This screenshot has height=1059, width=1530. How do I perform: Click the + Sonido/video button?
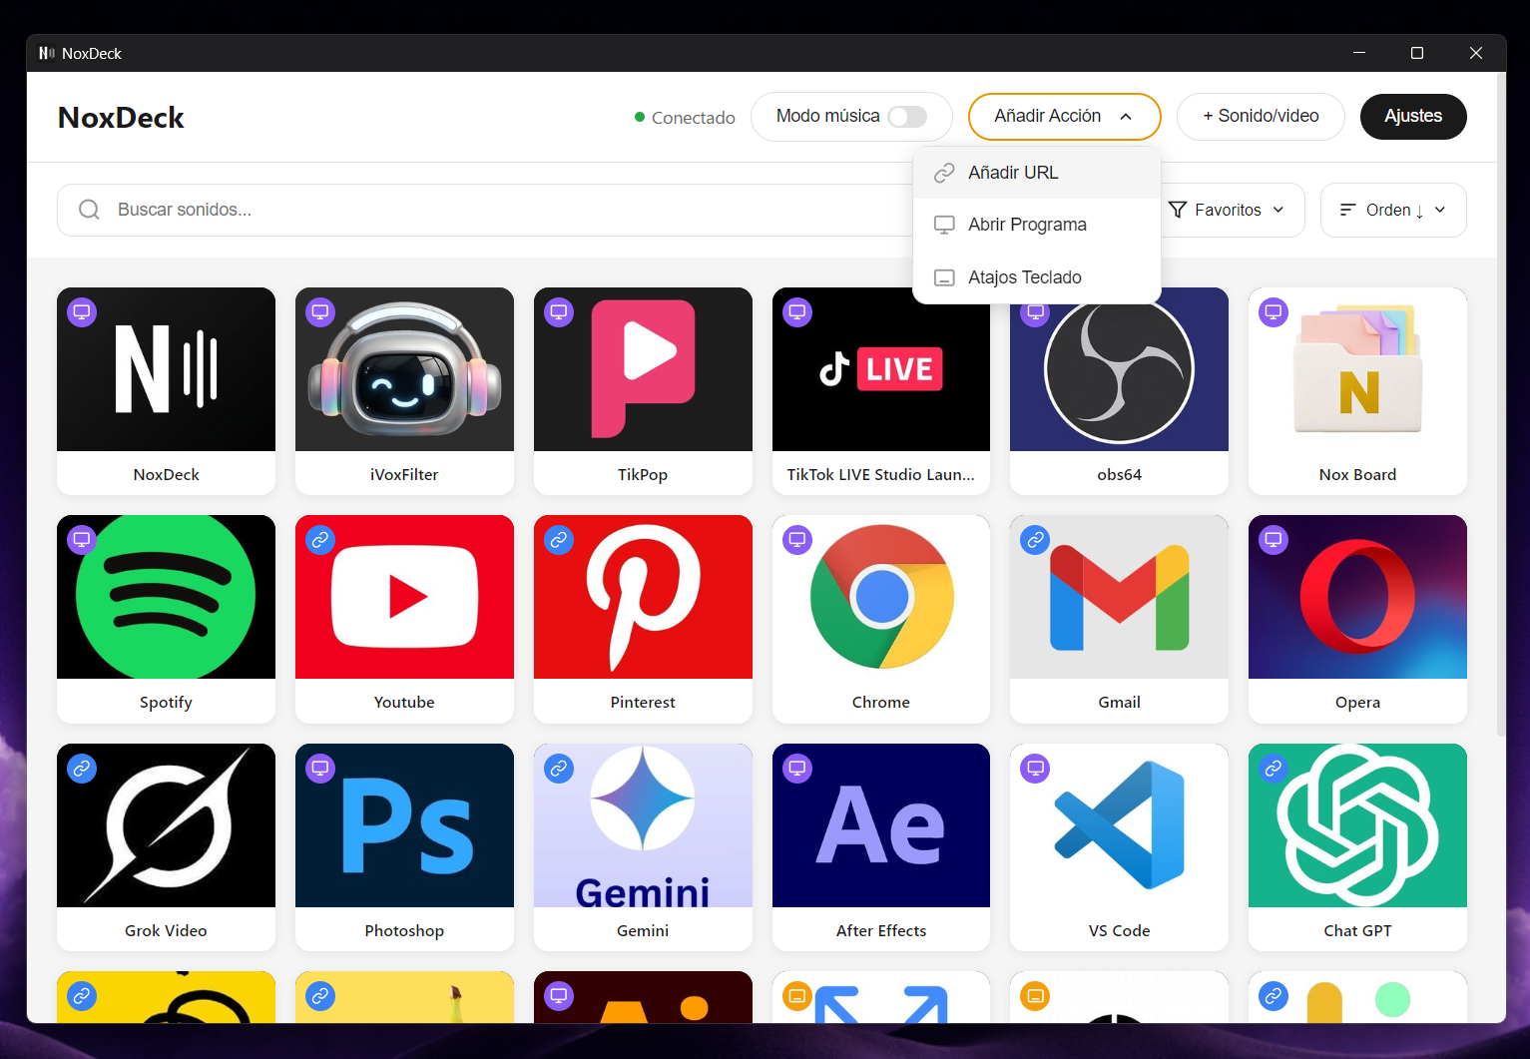pyautogui.click(x=1261, y=117)
